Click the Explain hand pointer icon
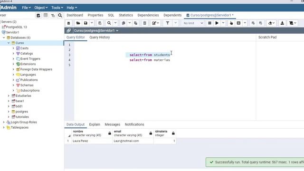The width and height of the screenshot is (304, 171). (231, 23)
